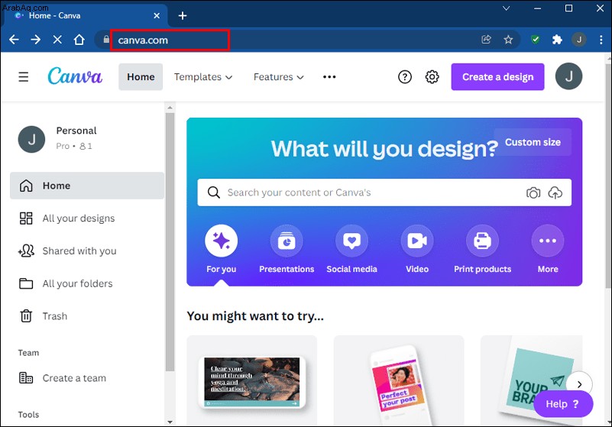This screenshot has height=427, width=612.
Task: Show more options via three dots in navbar
Action: point(329,77)
